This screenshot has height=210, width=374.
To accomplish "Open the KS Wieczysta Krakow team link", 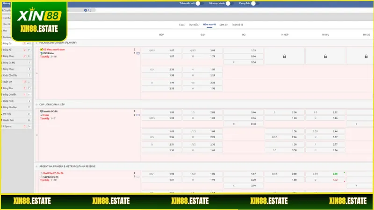I will 54,49.
